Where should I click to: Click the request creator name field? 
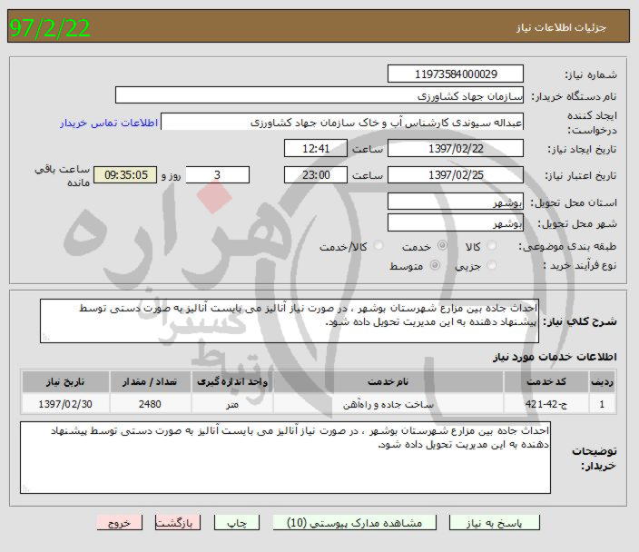(342, 122)
